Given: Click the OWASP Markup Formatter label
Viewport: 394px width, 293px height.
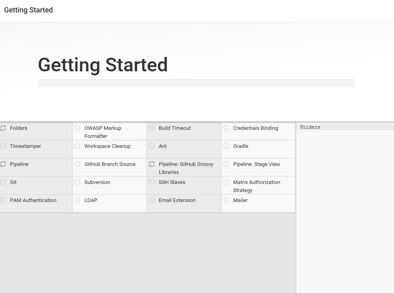Looking at the screenshot, I should (x=103, y=132).
